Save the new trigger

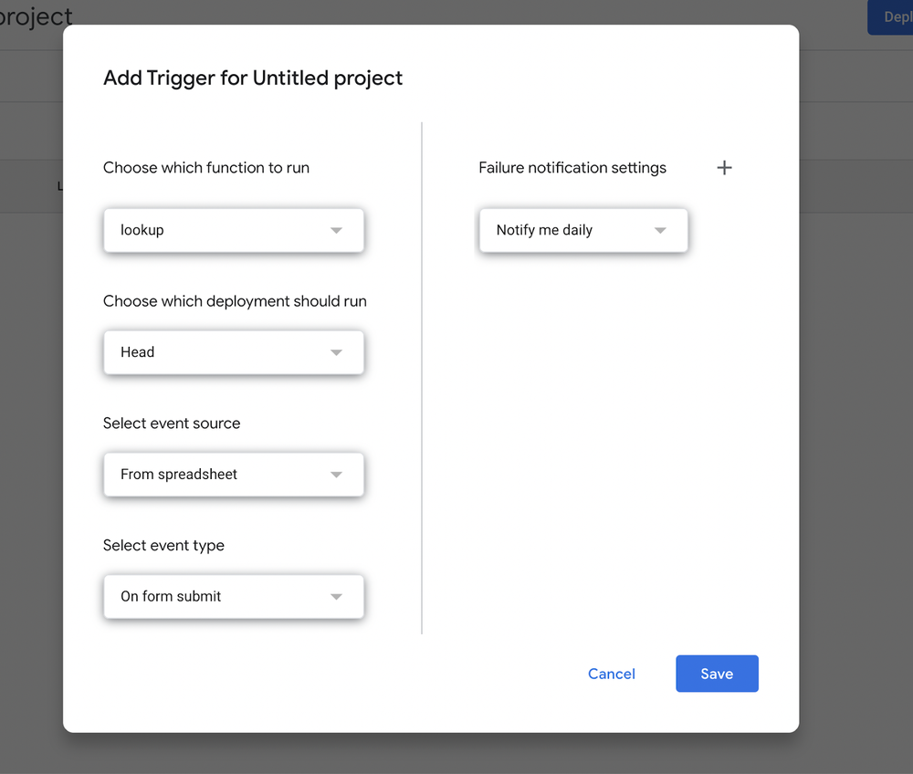pos(717,674)
